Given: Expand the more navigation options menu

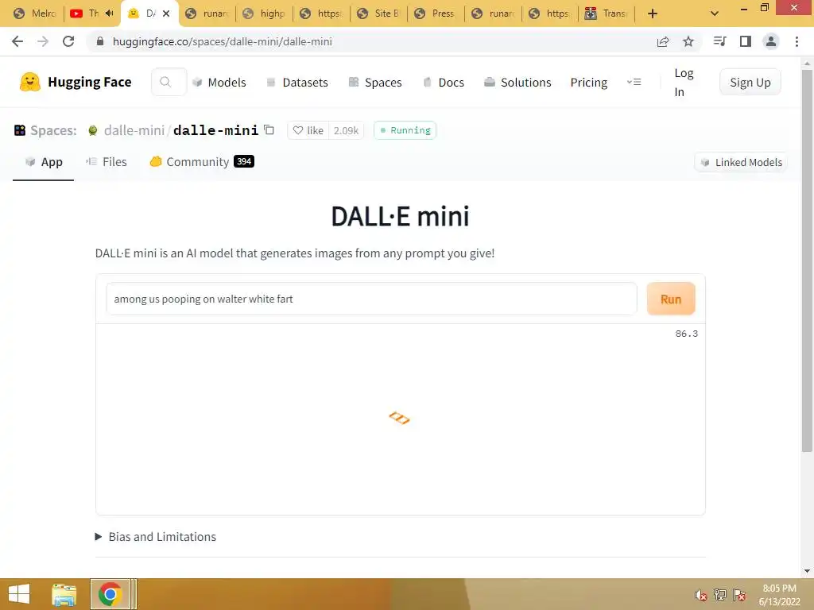Looking at the screenshot, I should pyautogui.click(x=634, y=82).
